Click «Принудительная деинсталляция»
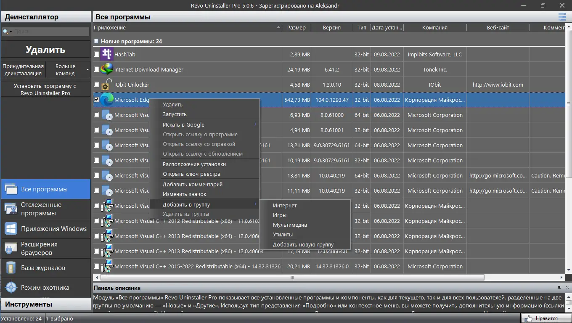 [x=23, y=69]
